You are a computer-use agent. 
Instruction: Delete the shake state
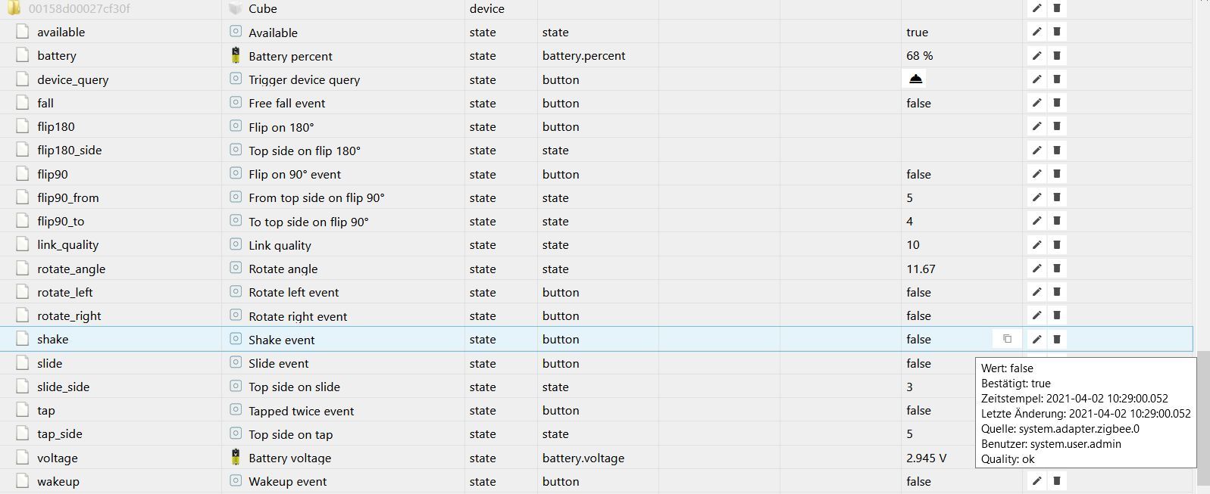(1057, 339)
